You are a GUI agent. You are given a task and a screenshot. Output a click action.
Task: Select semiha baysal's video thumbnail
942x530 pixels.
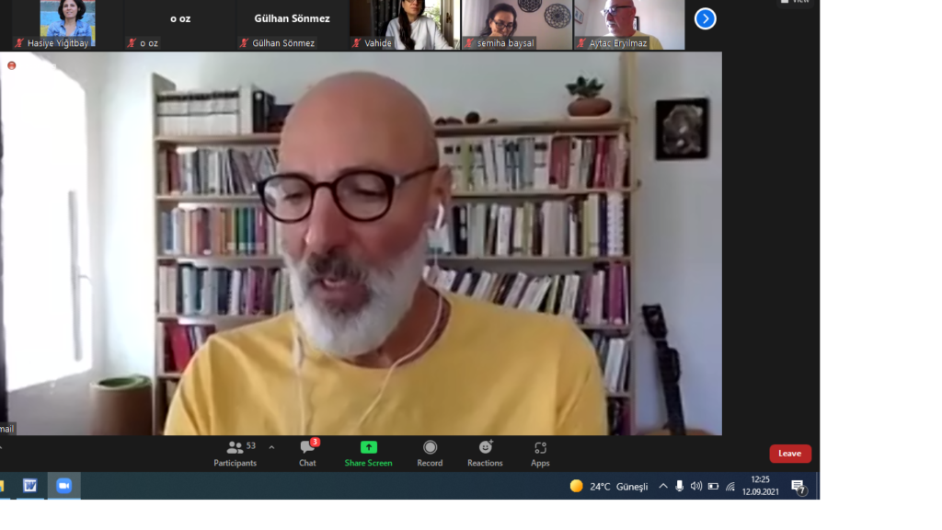[x=517, y=24]
